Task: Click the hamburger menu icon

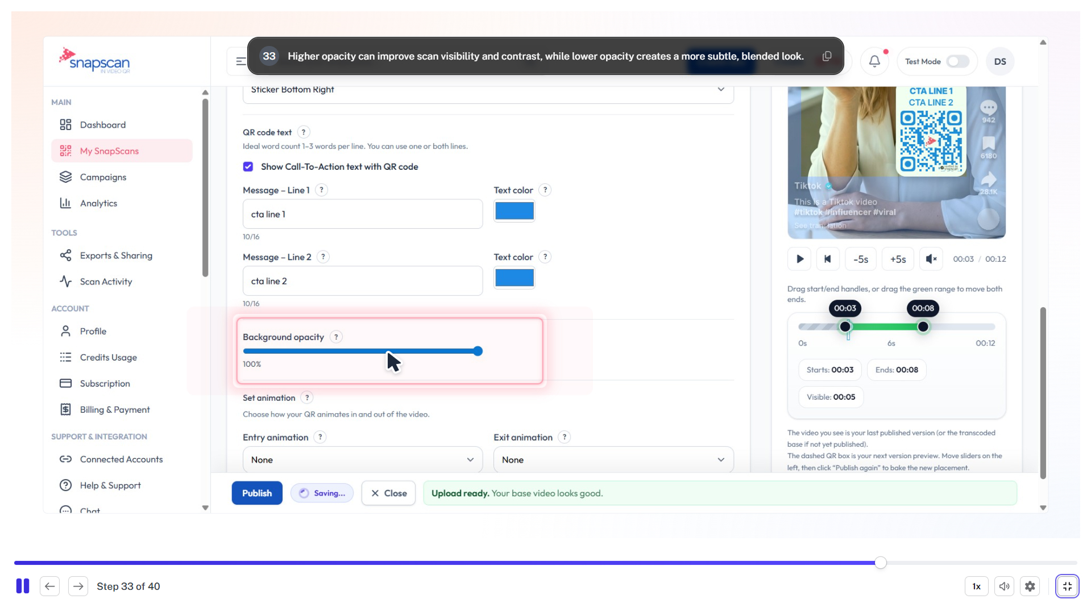Action: 240,61
